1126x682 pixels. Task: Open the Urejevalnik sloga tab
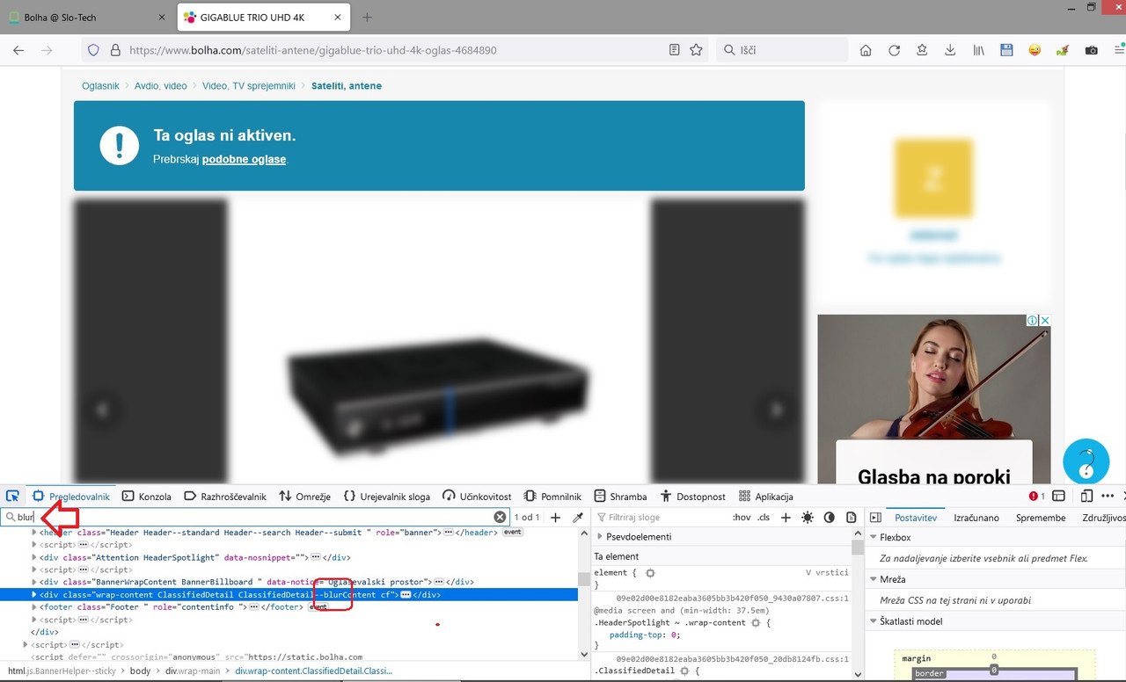click(x=386, y=497)
